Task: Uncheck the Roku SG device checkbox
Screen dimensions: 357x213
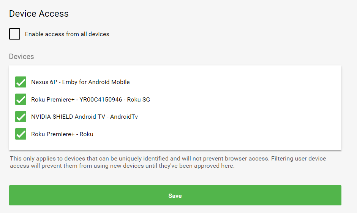Action: (x=21, y=99)
